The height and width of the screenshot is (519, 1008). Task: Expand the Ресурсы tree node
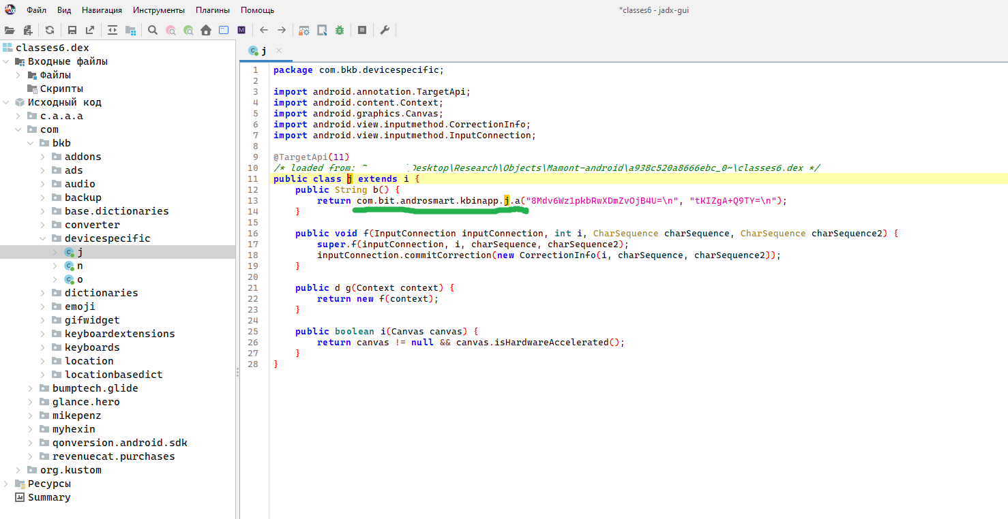7,484
